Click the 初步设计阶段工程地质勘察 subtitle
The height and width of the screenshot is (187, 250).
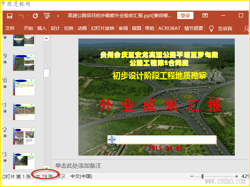point(160,76)
